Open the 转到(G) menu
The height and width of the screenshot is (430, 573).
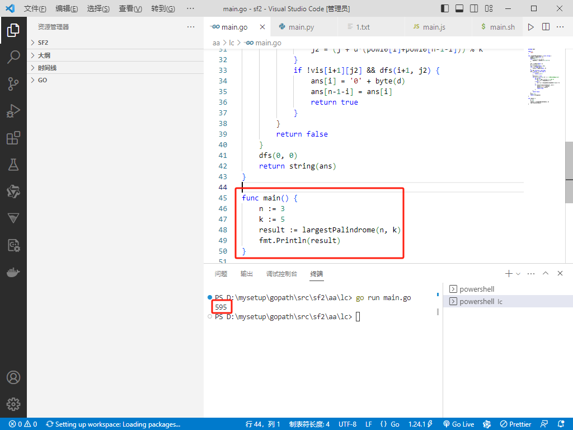163,8
